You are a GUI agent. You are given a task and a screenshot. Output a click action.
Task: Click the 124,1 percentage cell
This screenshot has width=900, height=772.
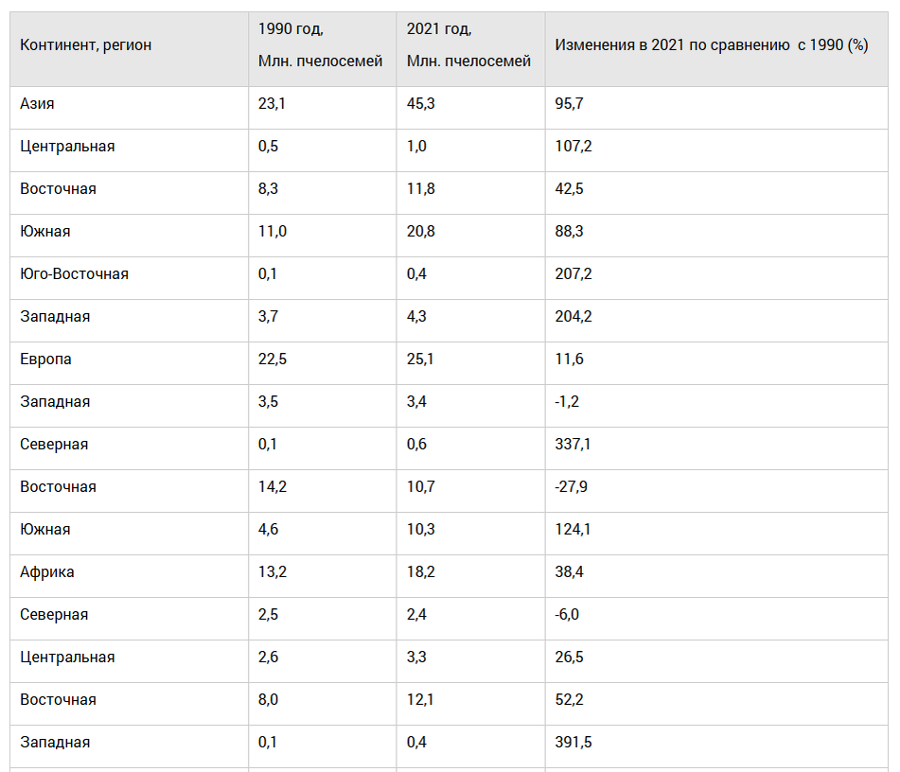click(x=573, y=529)
